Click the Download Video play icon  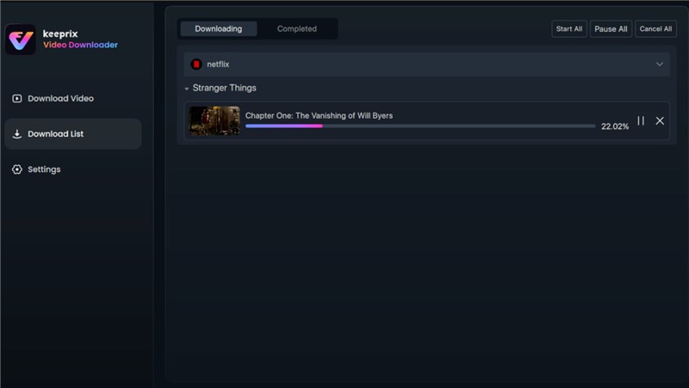tap(16, 99)
